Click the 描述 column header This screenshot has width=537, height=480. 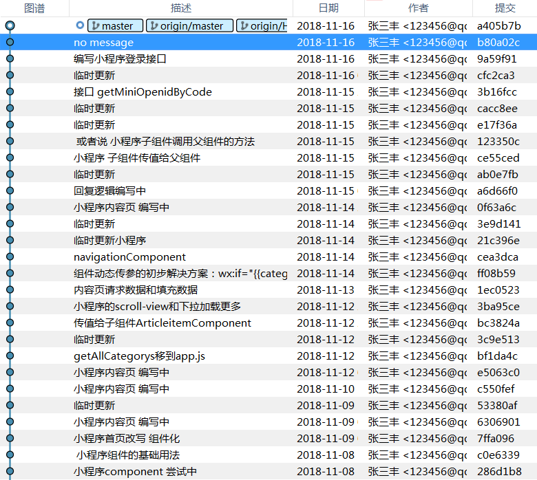(181, 8)
